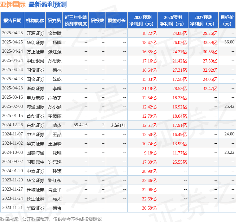Select 长城证券 institution cell
This screenshot has width=236, height=222.
(x=35, y=189)
